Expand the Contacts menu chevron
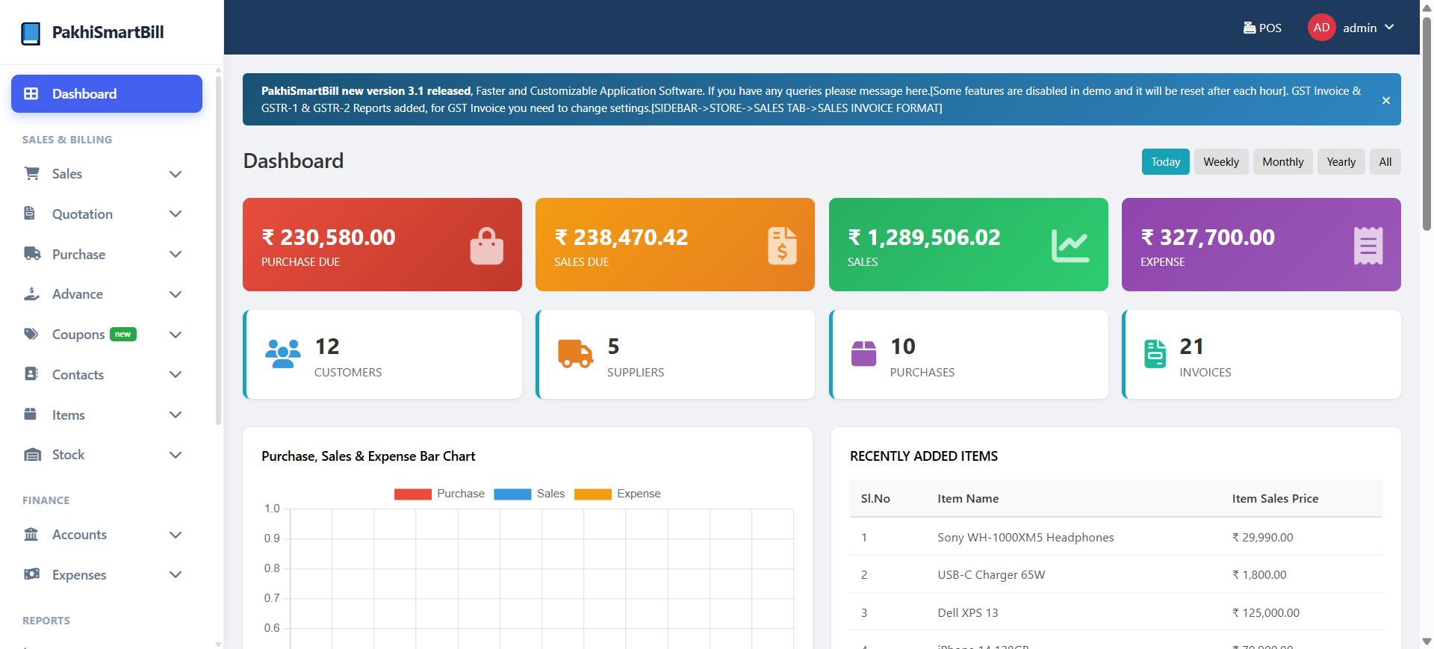The image size is (1434, 649). pos(176,375)
